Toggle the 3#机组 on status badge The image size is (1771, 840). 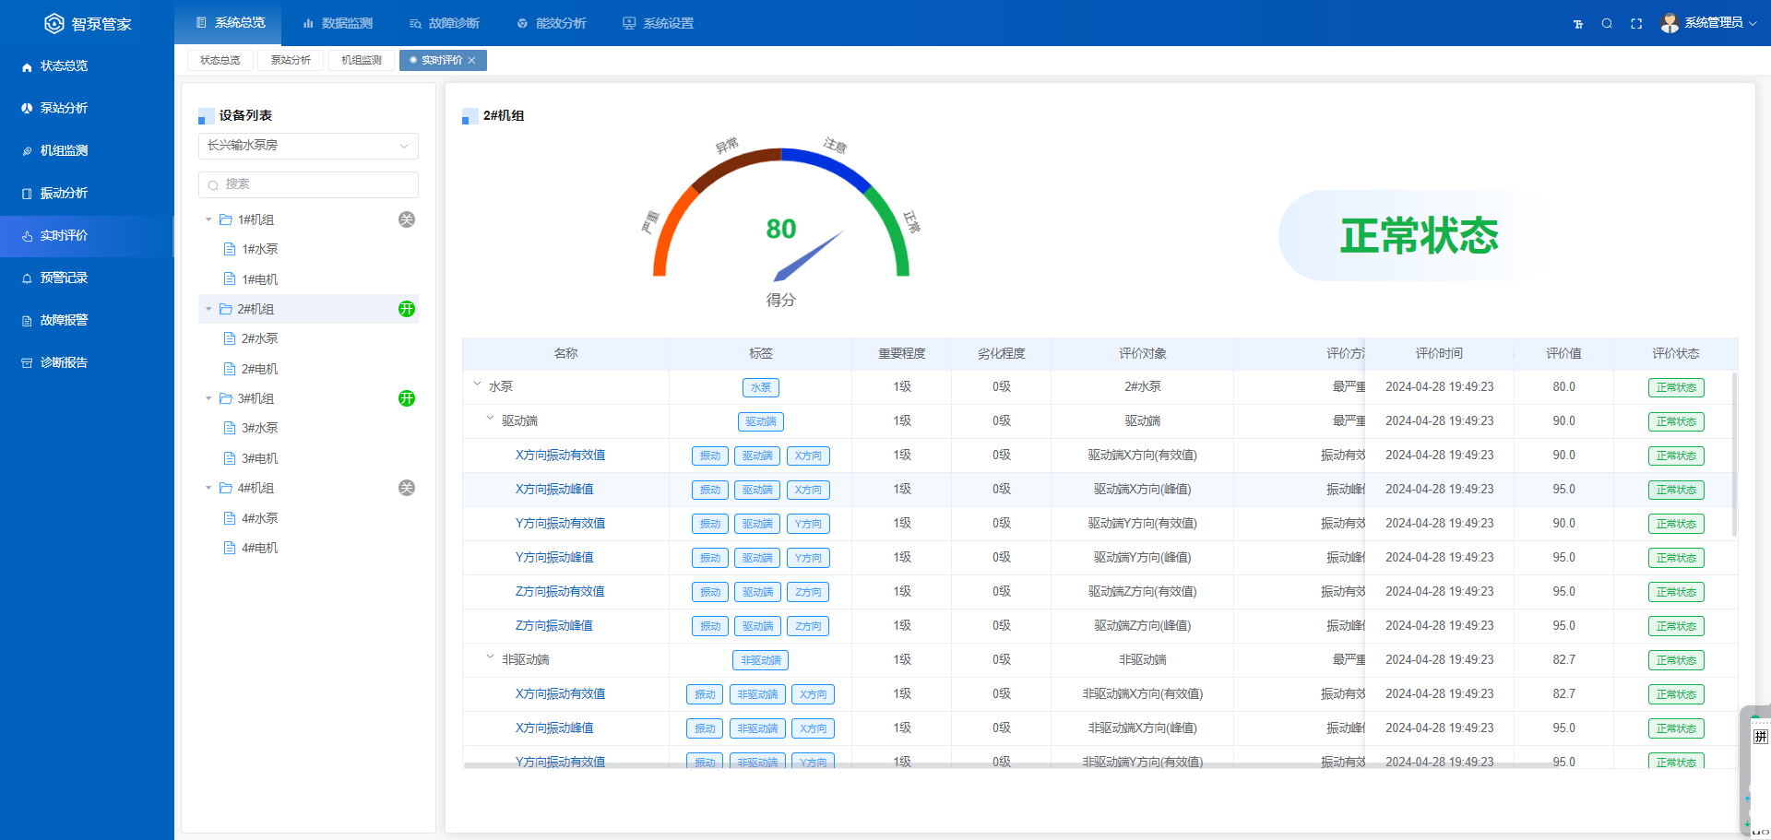tap(406, 398)
